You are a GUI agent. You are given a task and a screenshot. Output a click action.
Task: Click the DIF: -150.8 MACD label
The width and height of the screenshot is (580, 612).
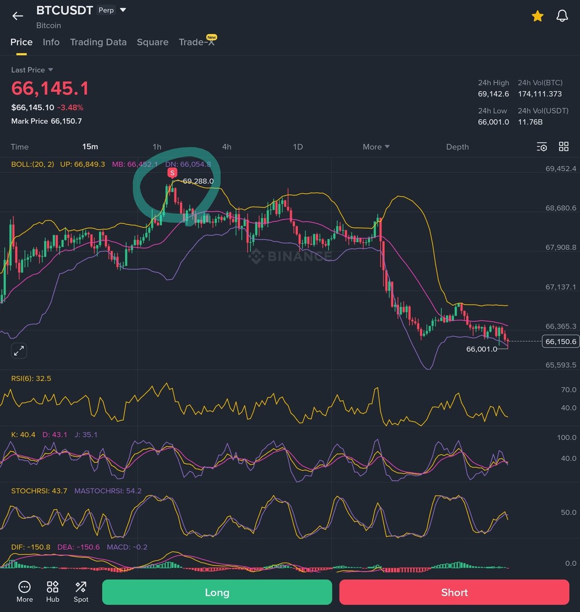[x=31, y=547]
